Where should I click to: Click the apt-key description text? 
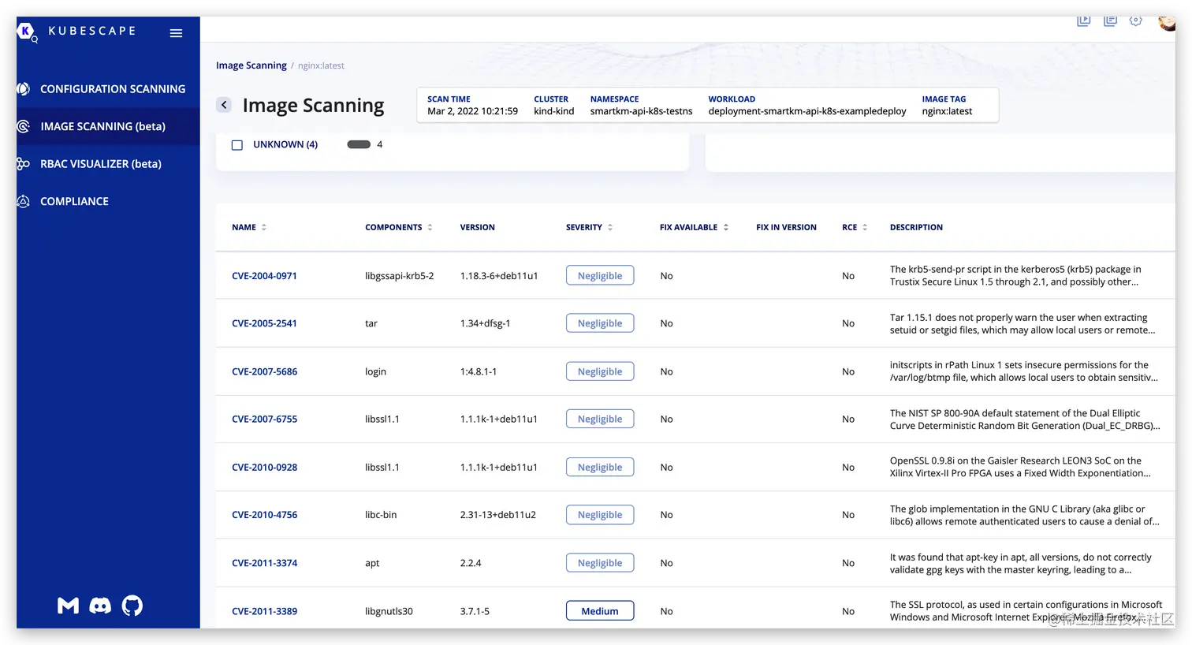pos(1021,563)
